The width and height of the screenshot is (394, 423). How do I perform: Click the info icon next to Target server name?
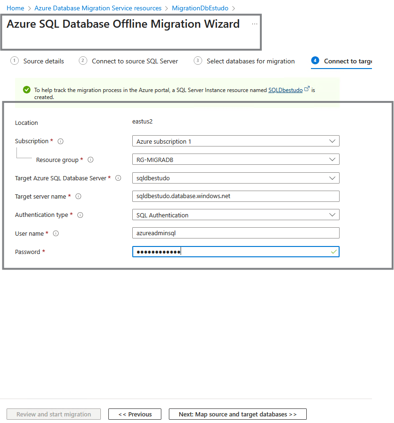pyautogui.click(x=78, y=196)
